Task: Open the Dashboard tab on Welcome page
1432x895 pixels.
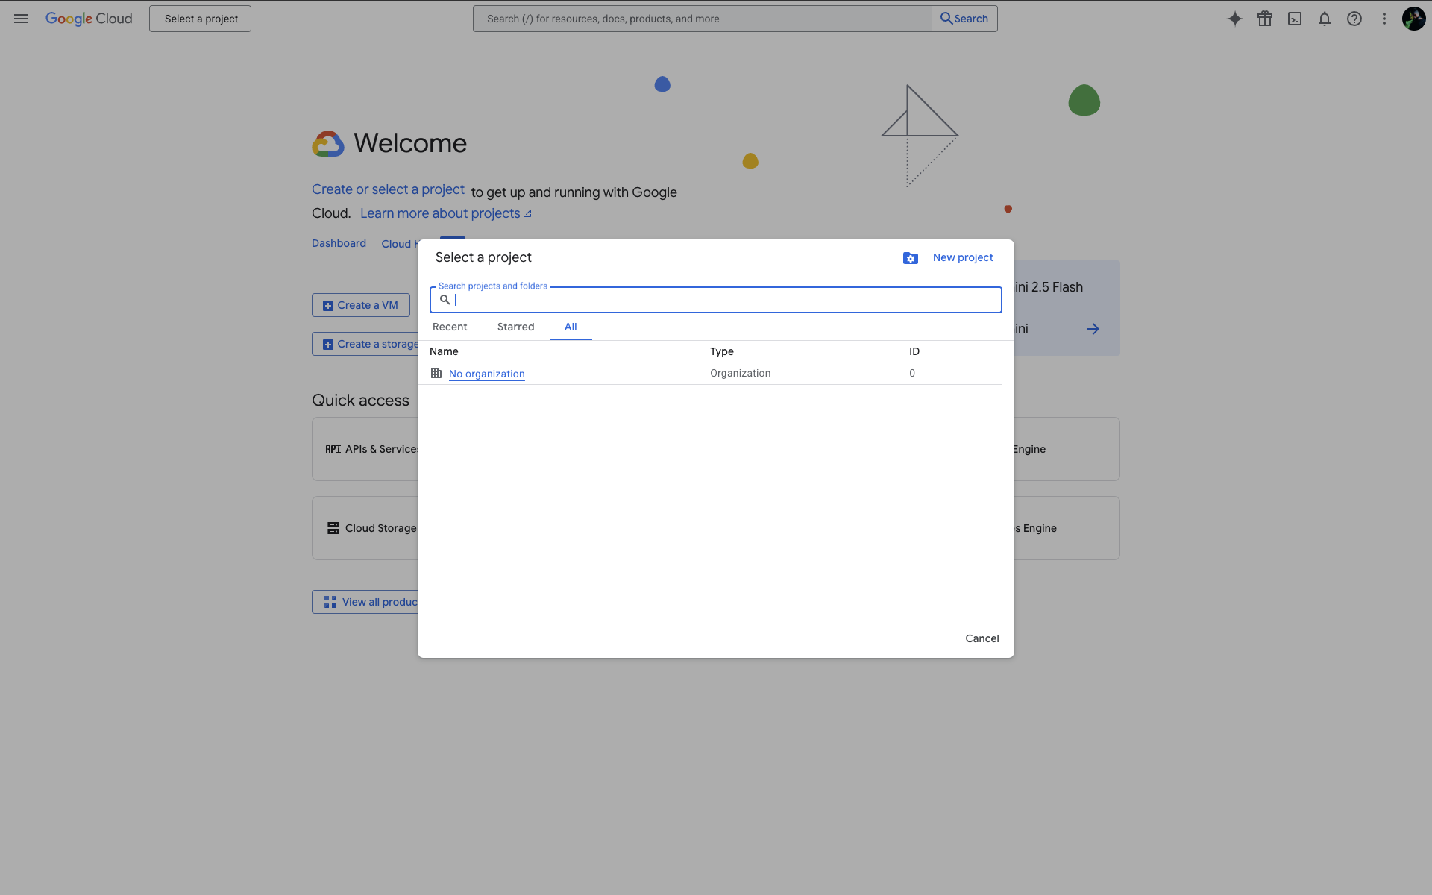Action: 339,243
